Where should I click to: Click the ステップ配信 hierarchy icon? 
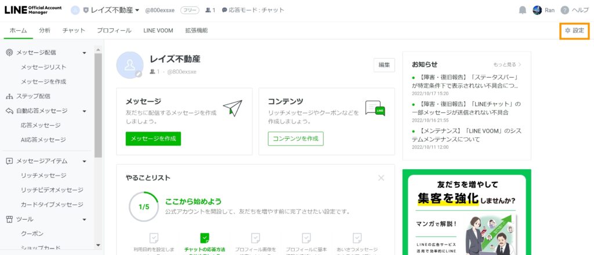9,96
